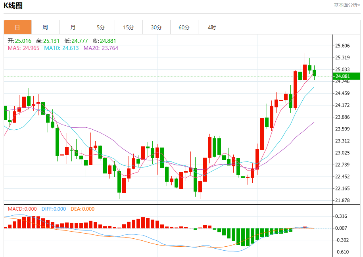Viewport: 363px width, 257px height.
Task: Open the 4时 interval tab
Action: click(212, 27)
